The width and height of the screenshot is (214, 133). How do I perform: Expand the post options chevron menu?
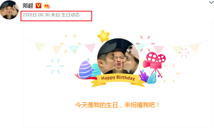[211, 2]
